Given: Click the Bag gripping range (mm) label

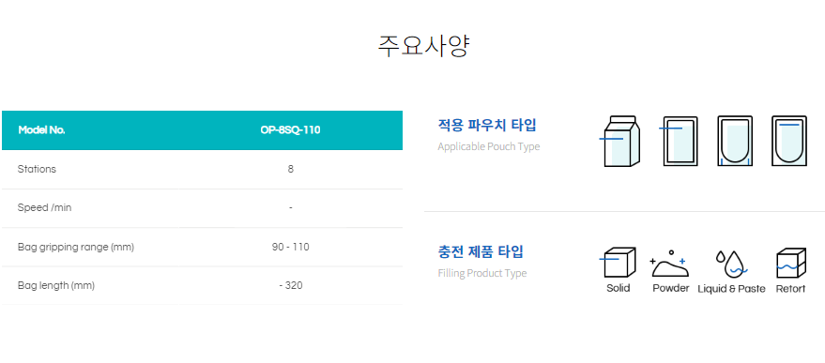Looking at the screenshot, I should tap(76, 247).
